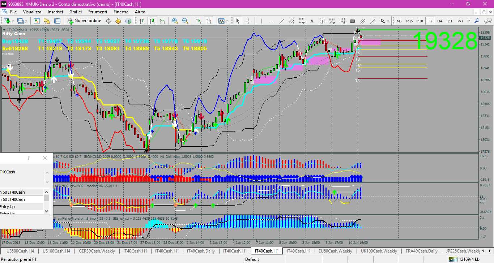Screen dimensions: 494x263
Task: Select the Vertical Line drawing tool
Action: tap(261, 21)
